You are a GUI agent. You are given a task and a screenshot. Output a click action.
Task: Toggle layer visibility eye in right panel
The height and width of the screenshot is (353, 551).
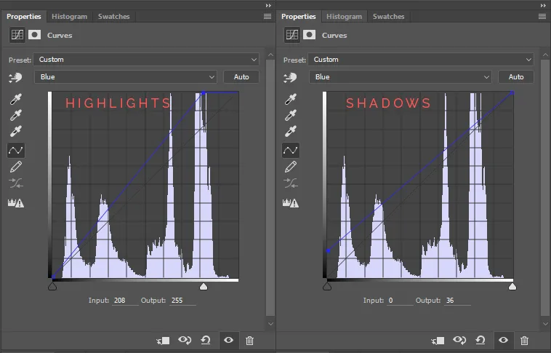[x=503, y=340]
